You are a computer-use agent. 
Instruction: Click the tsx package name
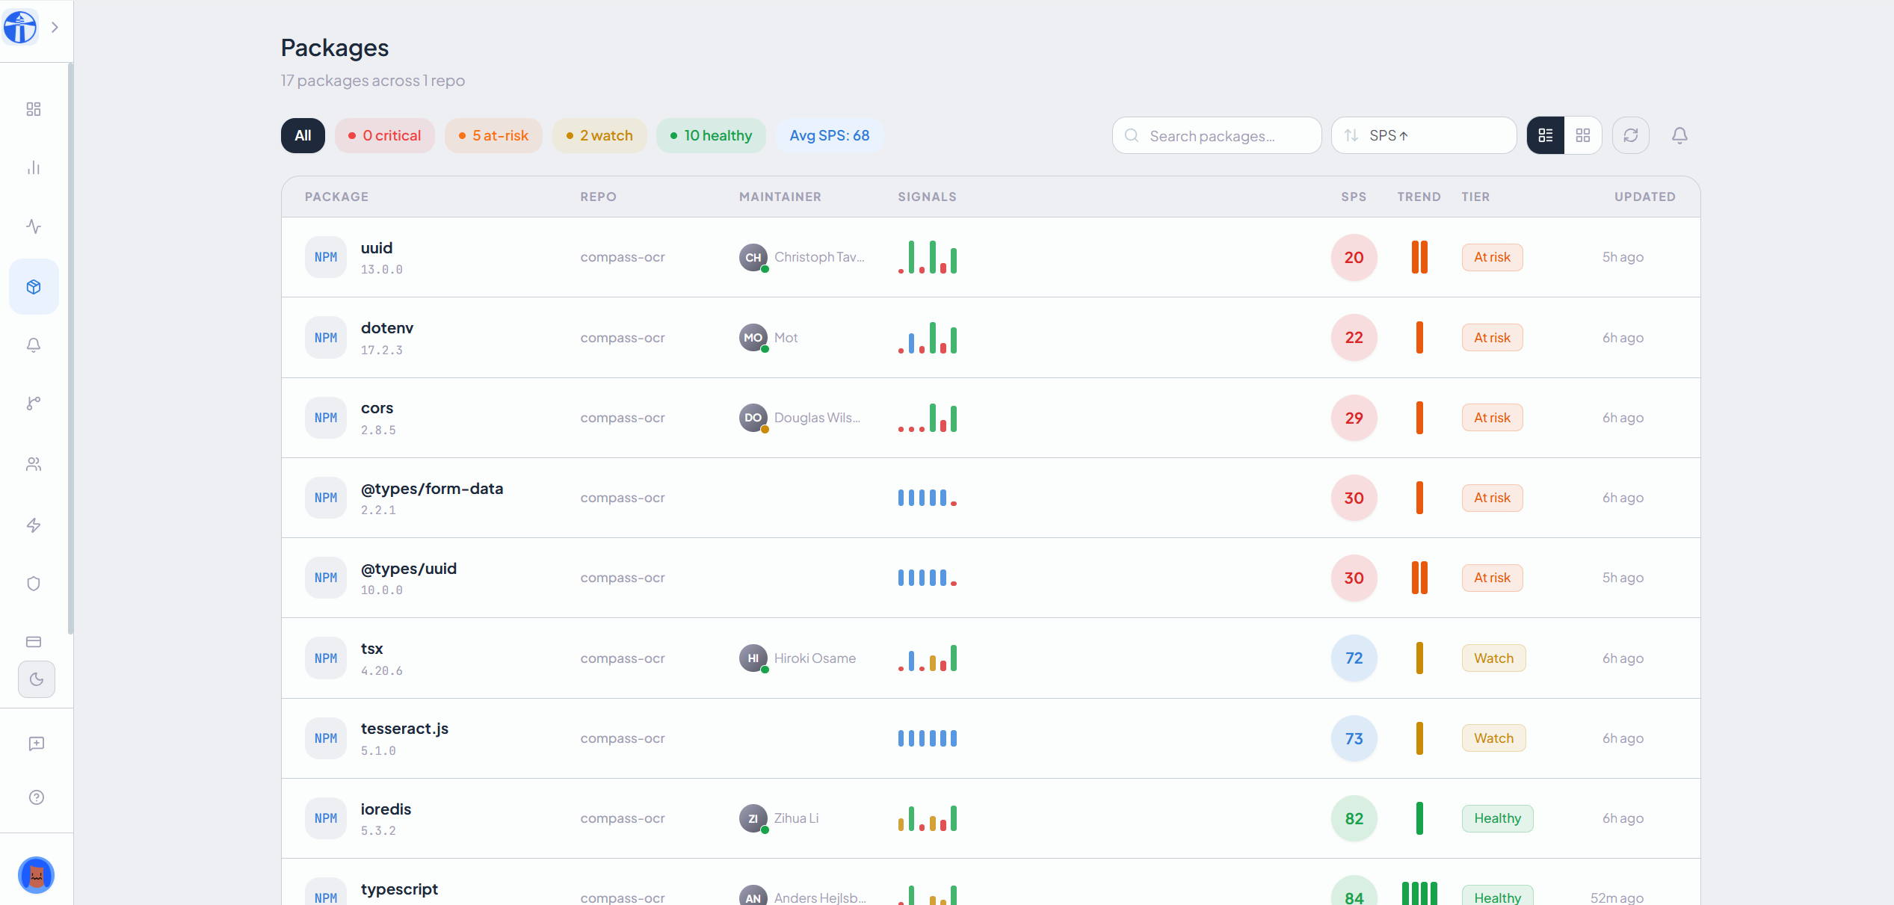pyautogui.click(x=372, y=649)
